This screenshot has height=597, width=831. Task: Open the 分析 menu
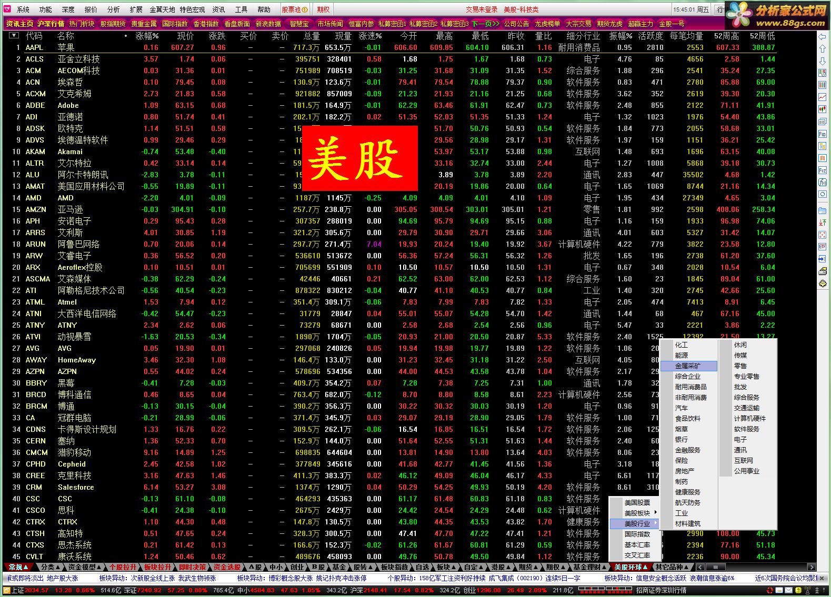click(x=114, y=9)
